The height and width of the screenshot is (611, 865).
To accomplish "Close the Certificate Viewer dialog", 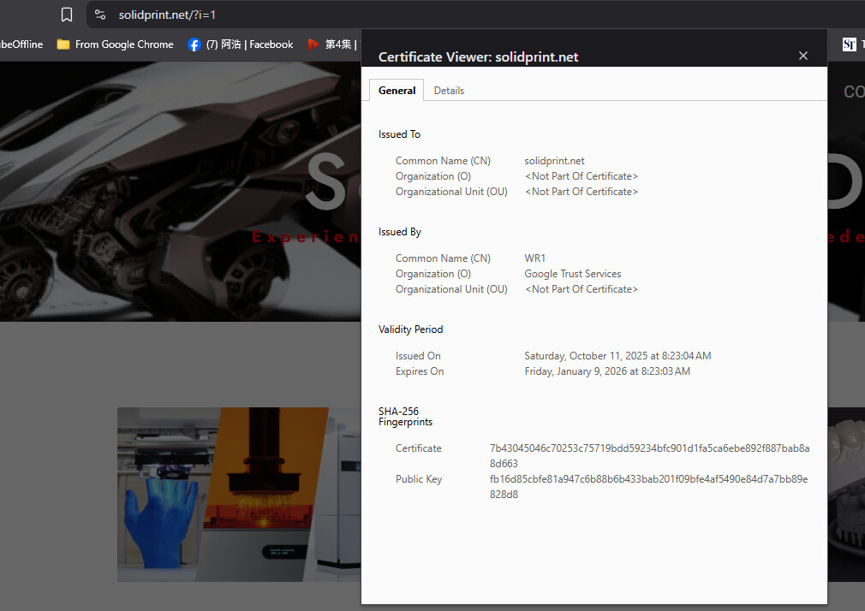I will click(802, 56).
